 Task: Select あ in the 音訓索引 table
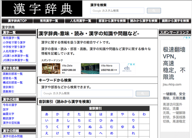47,114
